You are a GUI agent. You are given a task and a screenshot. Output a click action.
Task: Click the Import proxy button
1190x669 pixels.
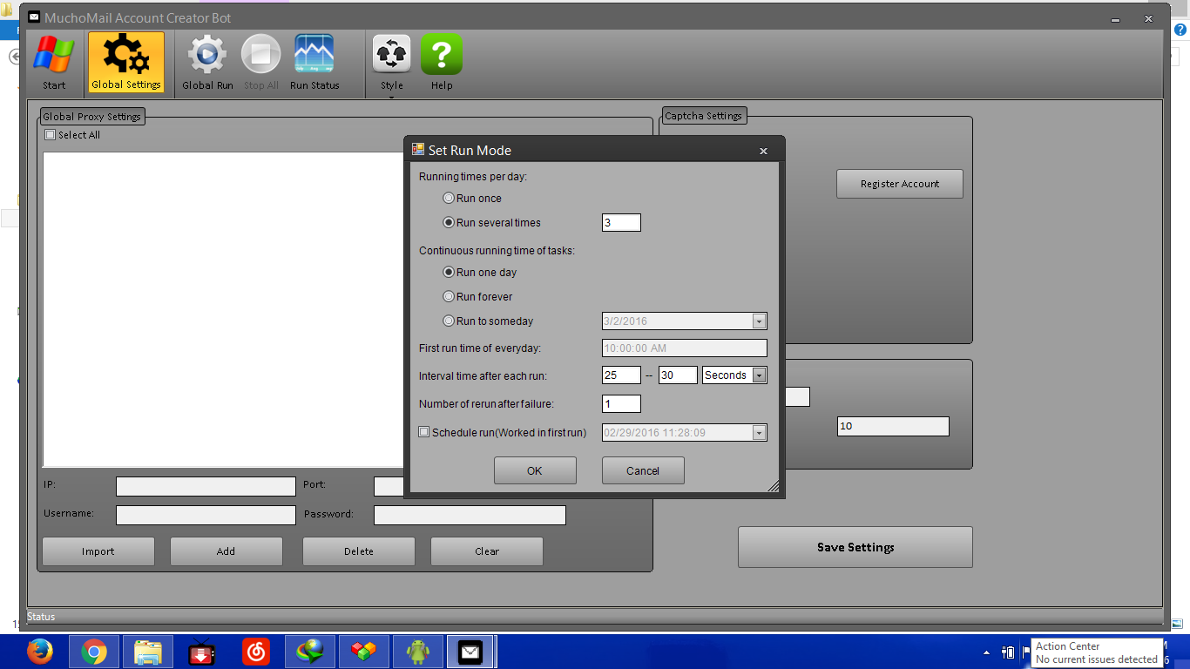pyautogui.click(x=98, y=551)
